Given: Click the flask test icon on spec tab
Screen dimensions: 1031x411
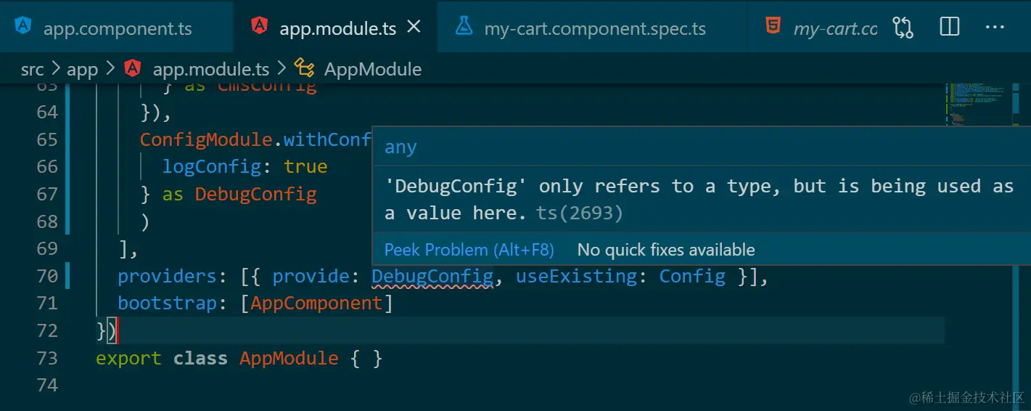Looking at the screenshot, I should coord(464,27).
